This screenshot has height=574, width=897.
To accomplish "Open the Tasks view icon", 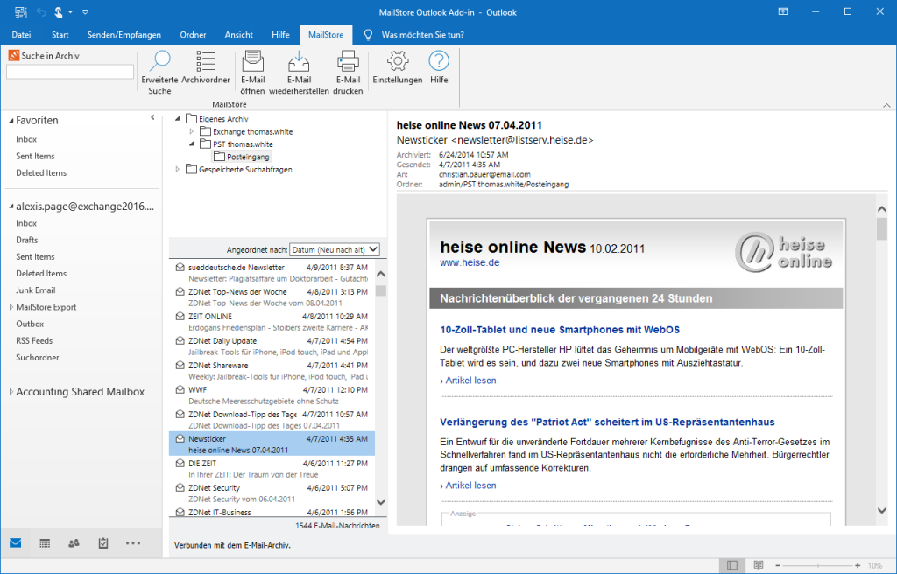I will click(x=103, y=543).
